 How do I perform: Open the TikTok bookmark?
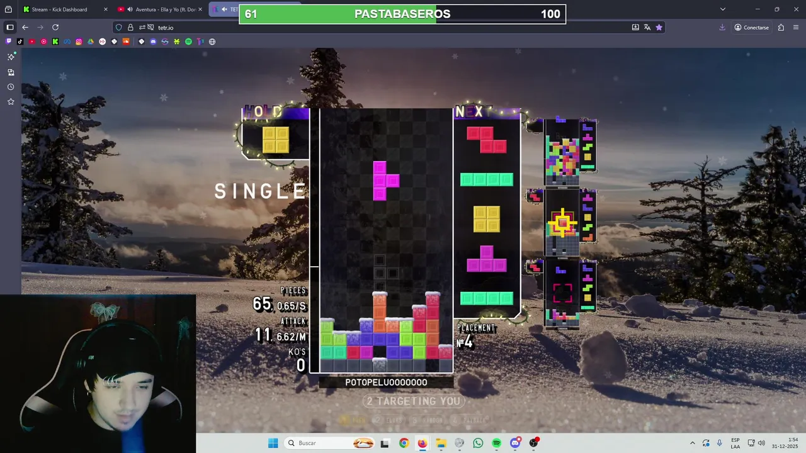click(20, 42)
